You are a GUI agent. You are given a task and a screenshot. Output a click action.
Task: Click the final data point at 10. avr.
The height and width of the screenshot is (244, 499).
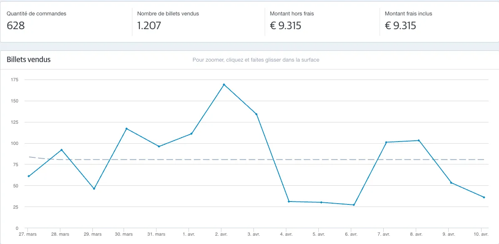click(484, 197)
